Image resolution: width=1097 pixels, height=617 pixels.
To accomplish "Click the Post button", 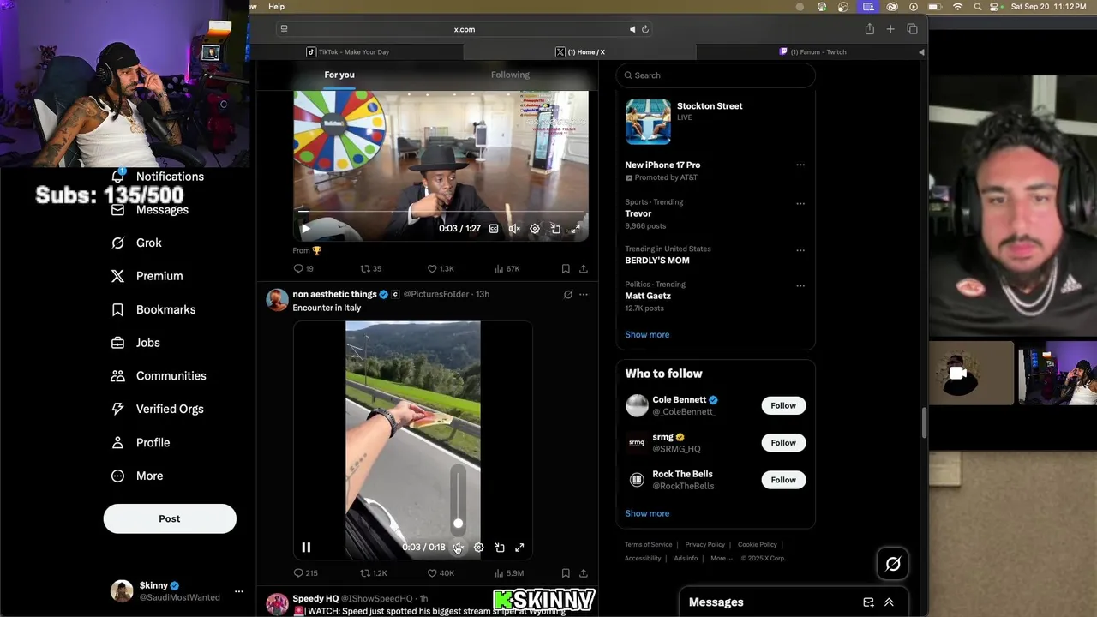I will coord(170,518).
